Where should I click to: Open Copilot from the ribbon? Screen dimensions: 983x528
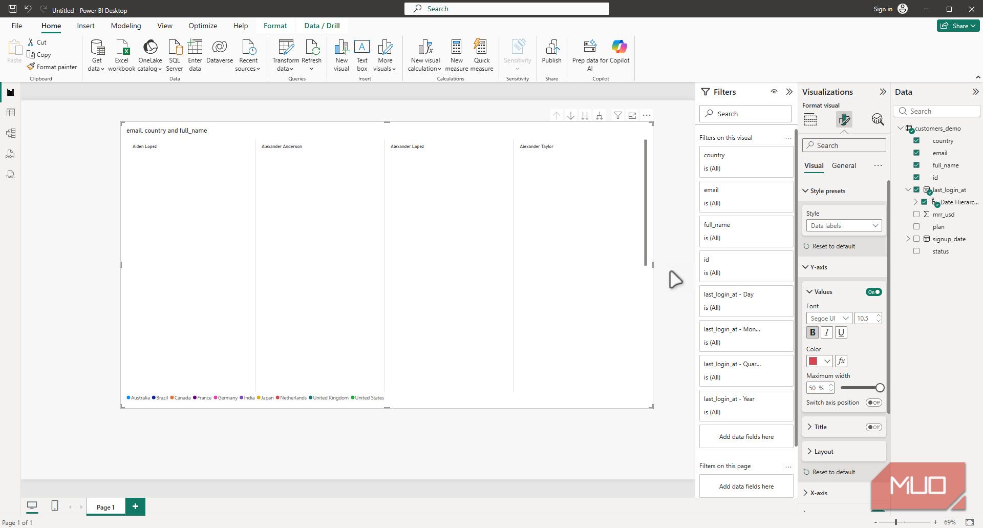619,52
